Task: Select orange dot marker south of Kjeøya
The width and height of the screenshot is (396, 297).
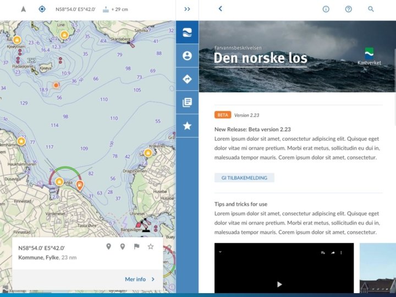Action: coord(56,85)
